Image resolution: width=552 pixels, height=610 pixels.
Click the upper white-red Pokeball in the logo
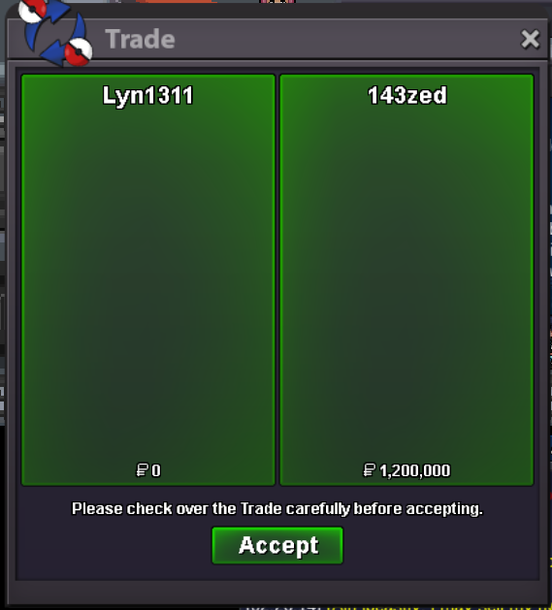33,10
